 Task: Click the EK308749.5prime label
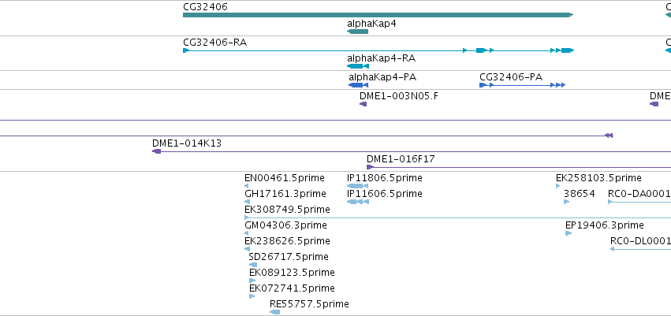pos(287,210)
